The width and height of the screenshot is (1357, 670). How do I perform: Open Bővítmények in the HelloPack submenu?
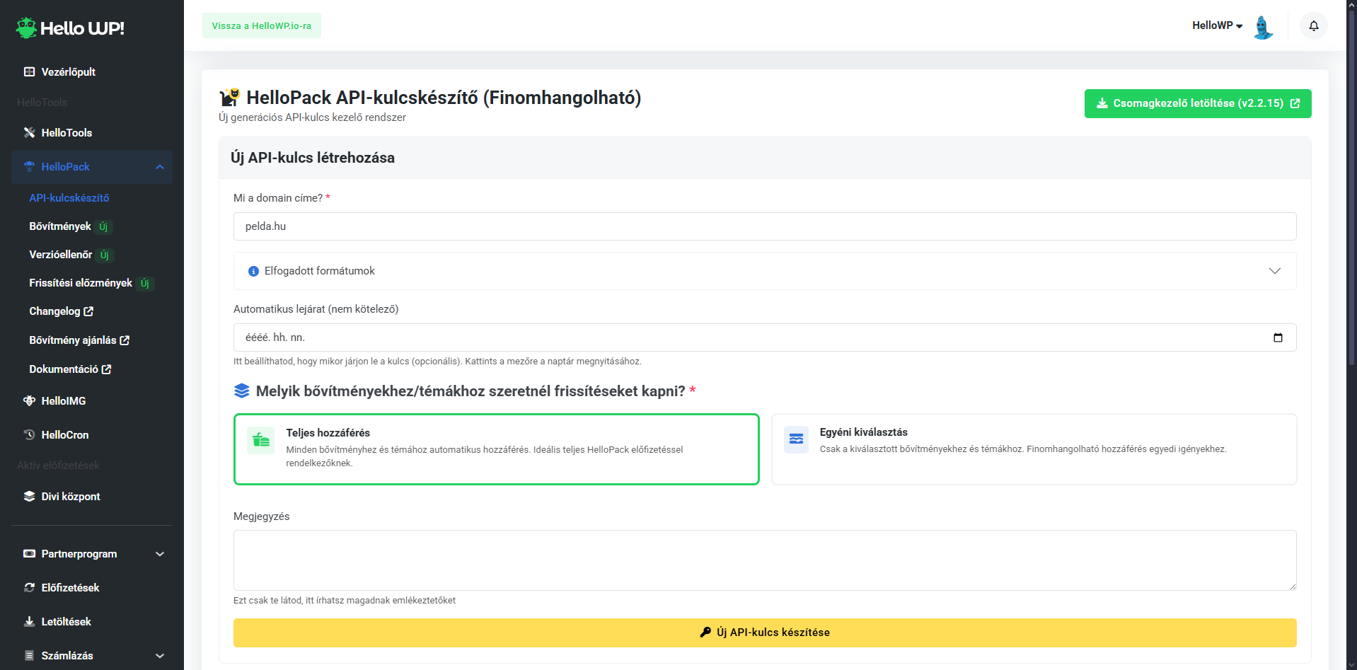tap(60, 226)
